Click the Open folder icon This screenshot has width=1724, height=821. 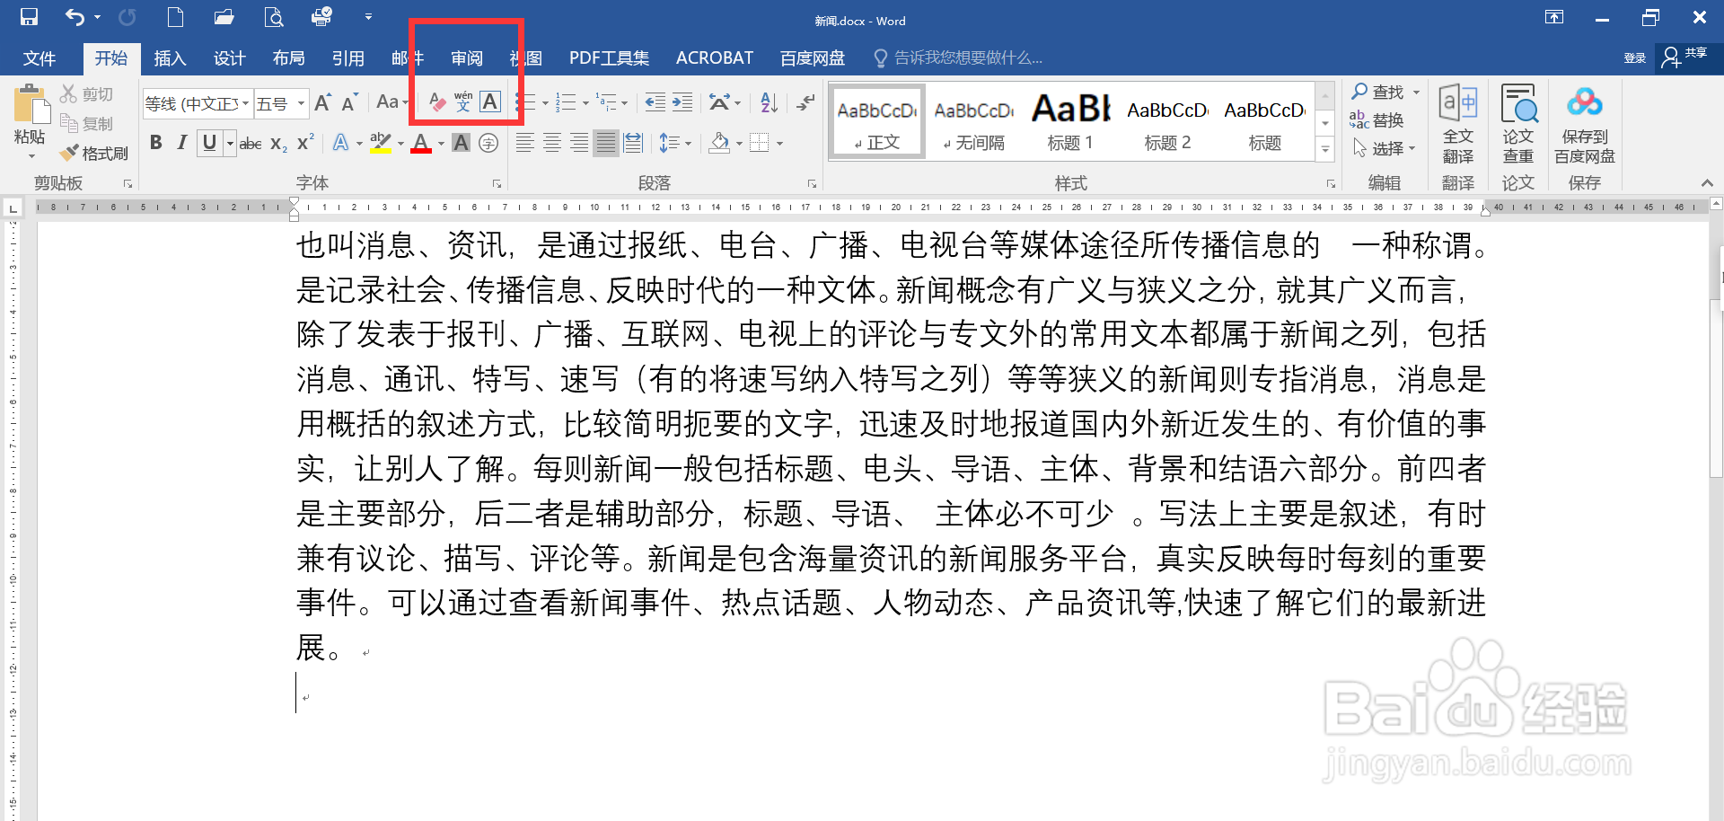[x=224, y=17]
